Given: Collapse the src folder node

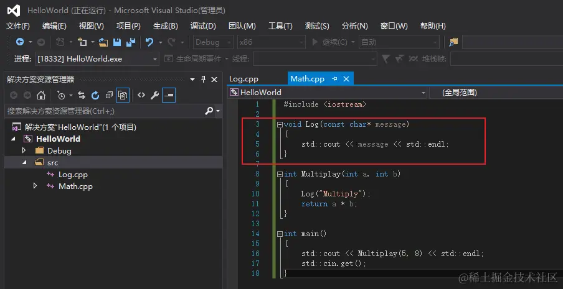Looking at the screenshot, I should coord(24,163).
